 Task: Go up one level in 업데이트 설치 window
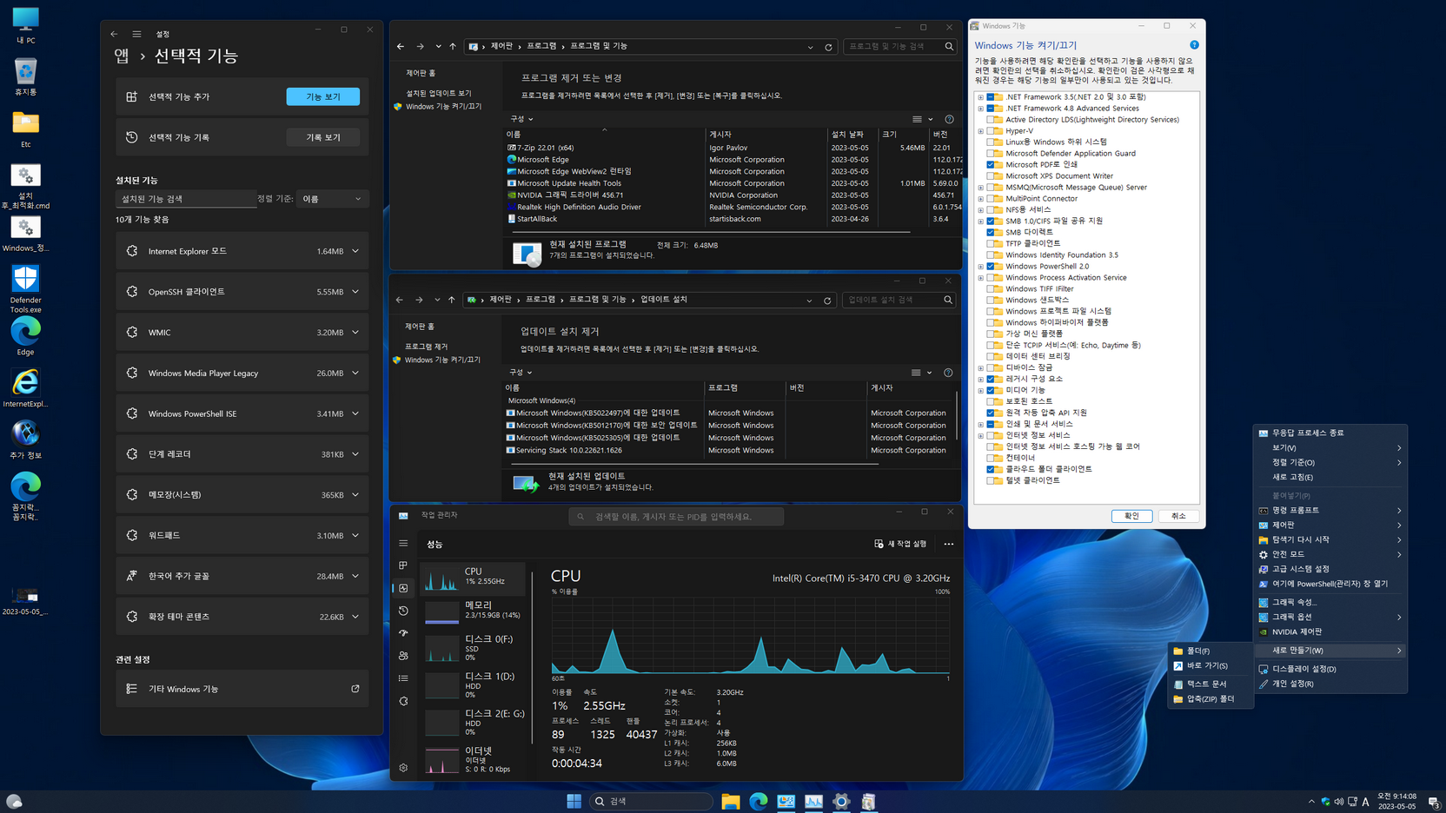pyautogui.click(x=452, y=300)
